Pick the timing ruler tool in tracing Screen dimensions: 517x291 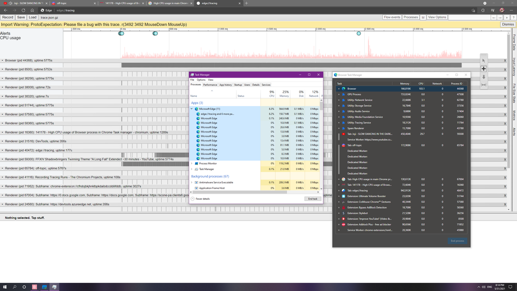(483, 85)
